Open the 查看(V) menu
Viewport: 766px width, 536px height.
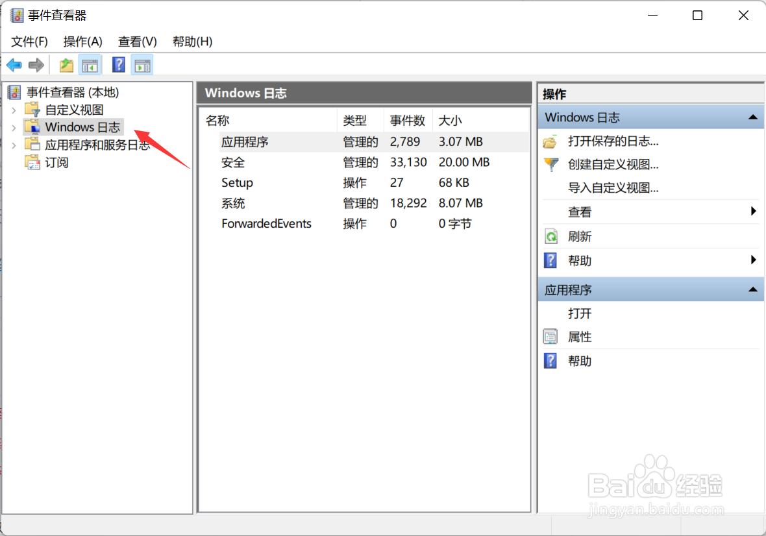pos(137,42)
